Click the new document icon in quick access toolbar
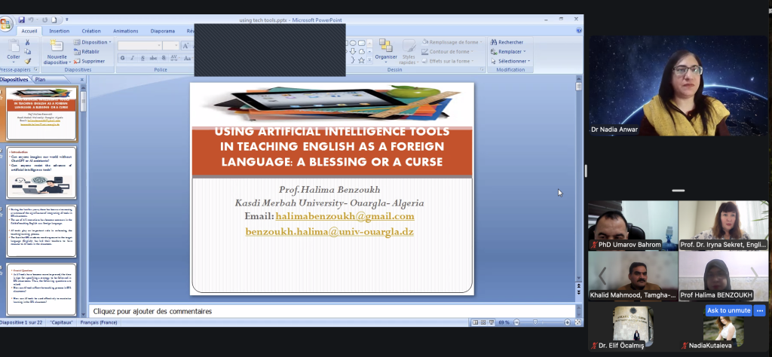The image size is (772, 357). pyautogui.click(x=54, y=20)
